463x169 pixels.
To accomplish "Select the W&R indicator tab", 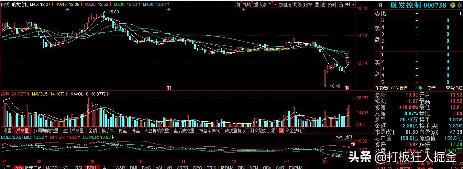I will (x=120, y=167).
